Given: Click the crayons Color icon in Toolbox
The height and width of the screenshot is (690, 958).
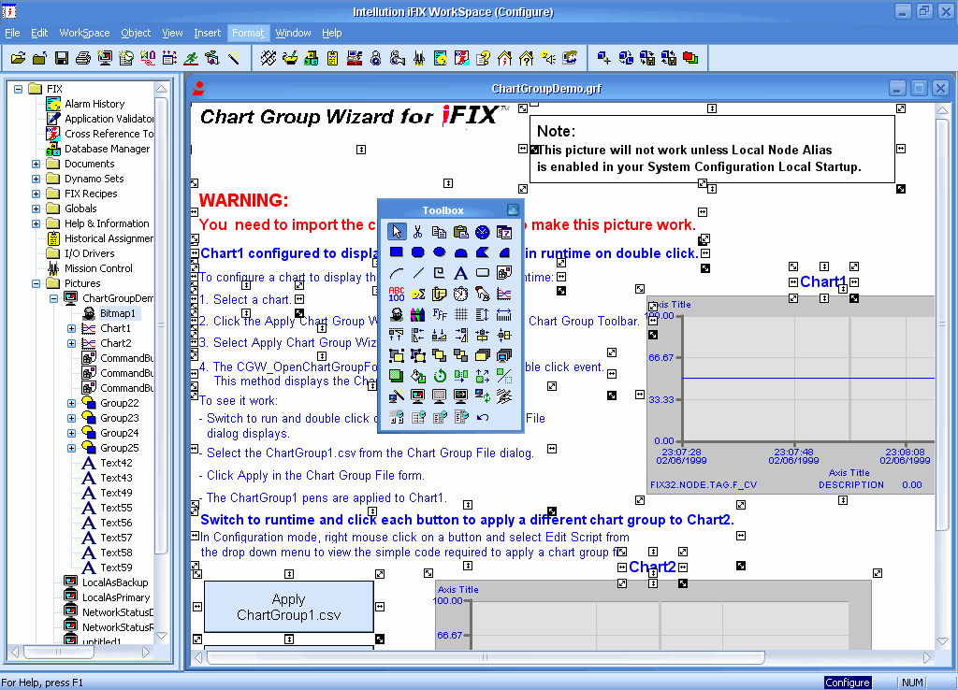Looking at the screenshot, I should pyautogui.click(x=418, y=314).
